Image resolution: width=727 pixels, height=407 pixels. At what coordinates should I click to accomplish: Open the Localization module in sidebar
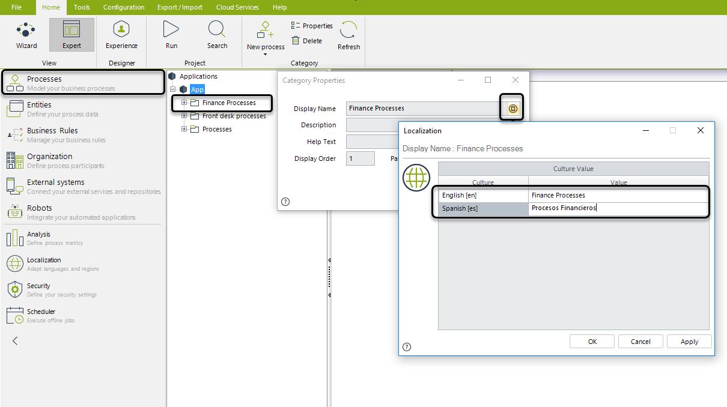82,264
